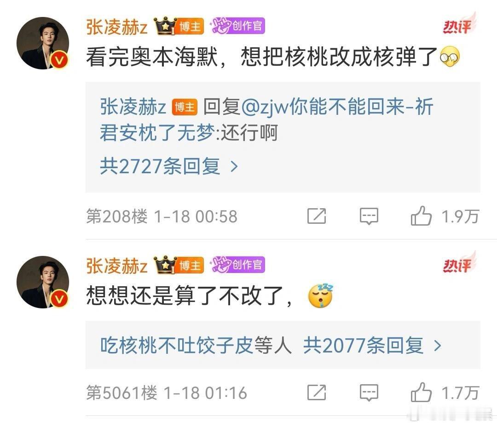The height and width of the screenshot is (426, 497).
Task: Tap repost icon on first comment
Action: 317,216
